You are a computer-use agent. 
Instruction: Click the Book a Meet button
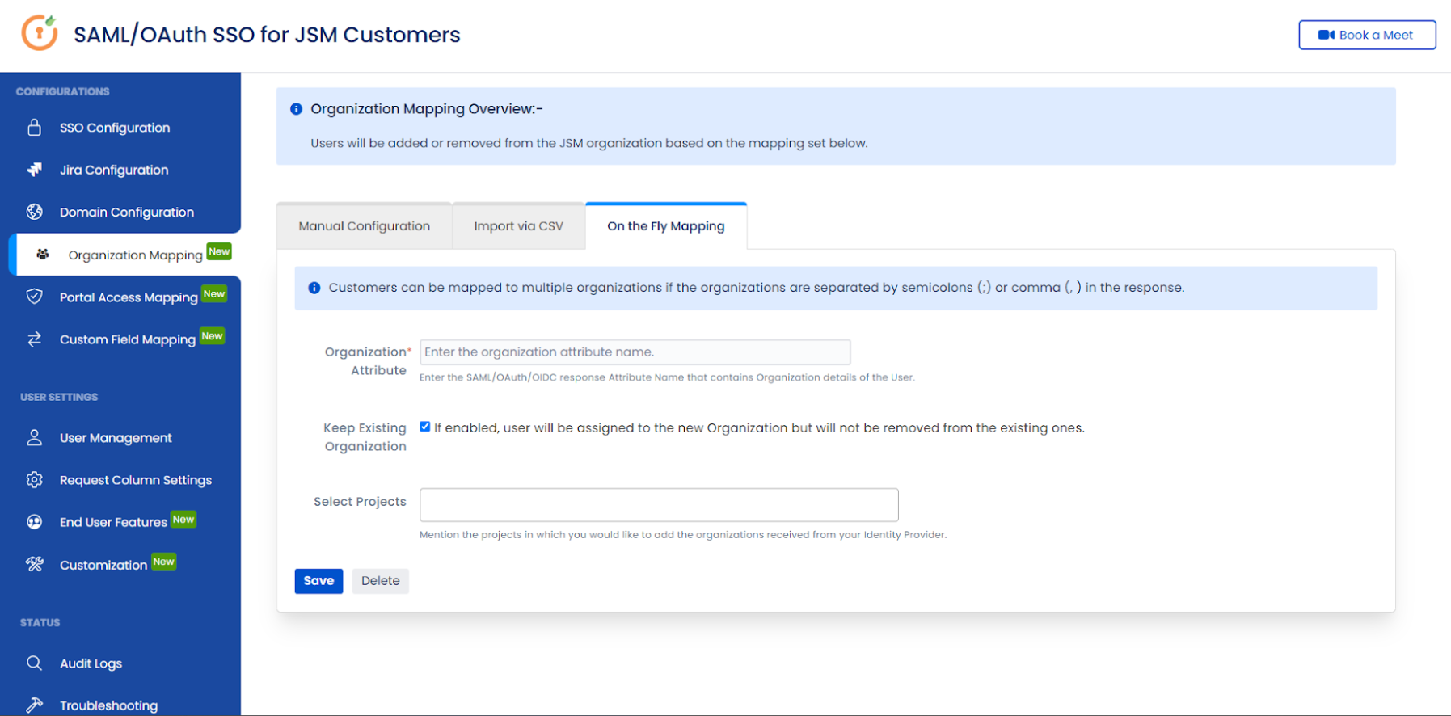coord(1367,35)
